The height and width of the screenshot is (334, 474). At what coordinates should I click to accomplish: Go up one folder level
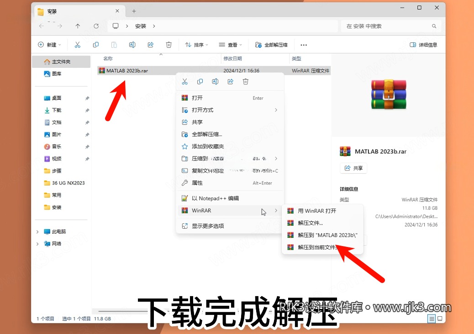click(x=78, y=26)
